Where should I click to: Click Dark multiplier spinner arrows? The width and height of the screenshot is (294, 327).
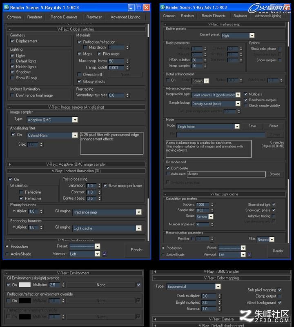[219, 296]
